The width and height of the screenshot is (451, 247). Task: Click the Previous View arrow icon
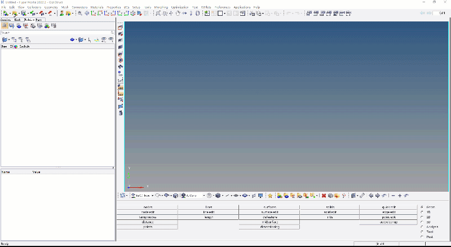pos(87,13)
